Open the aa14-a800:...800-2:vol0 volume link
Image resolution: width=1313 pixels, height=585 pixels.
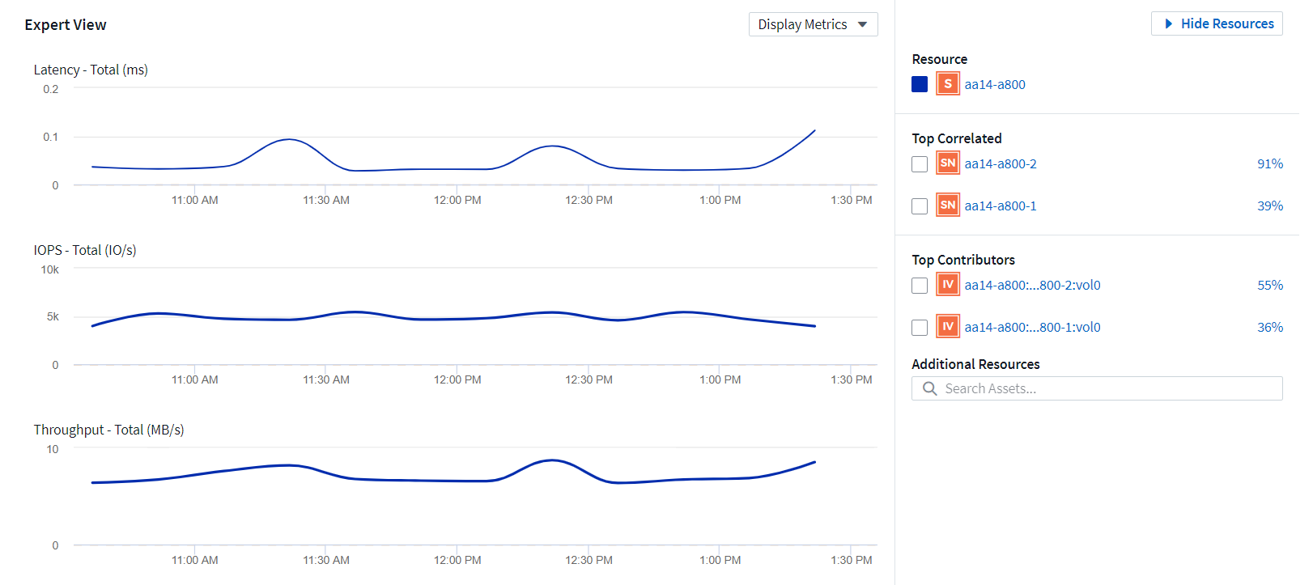(1032, 285)
